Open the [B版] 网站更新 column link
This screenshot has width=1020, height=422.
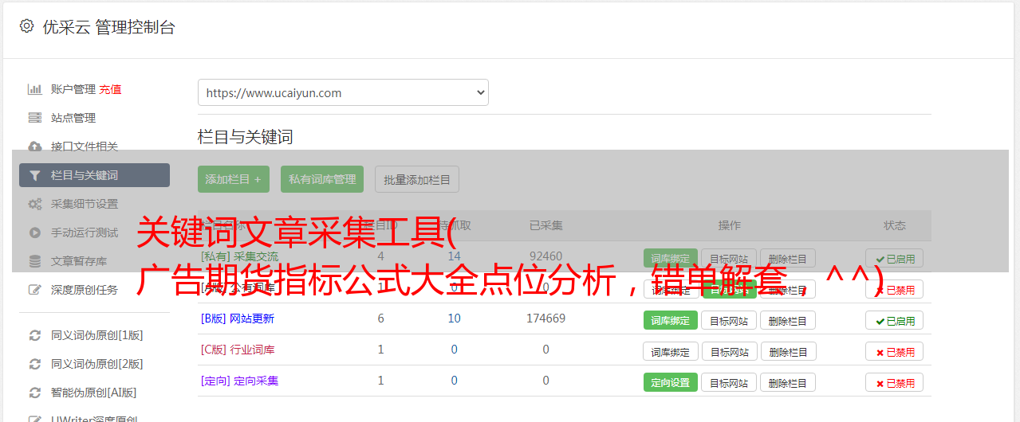(x=238, y=318)
